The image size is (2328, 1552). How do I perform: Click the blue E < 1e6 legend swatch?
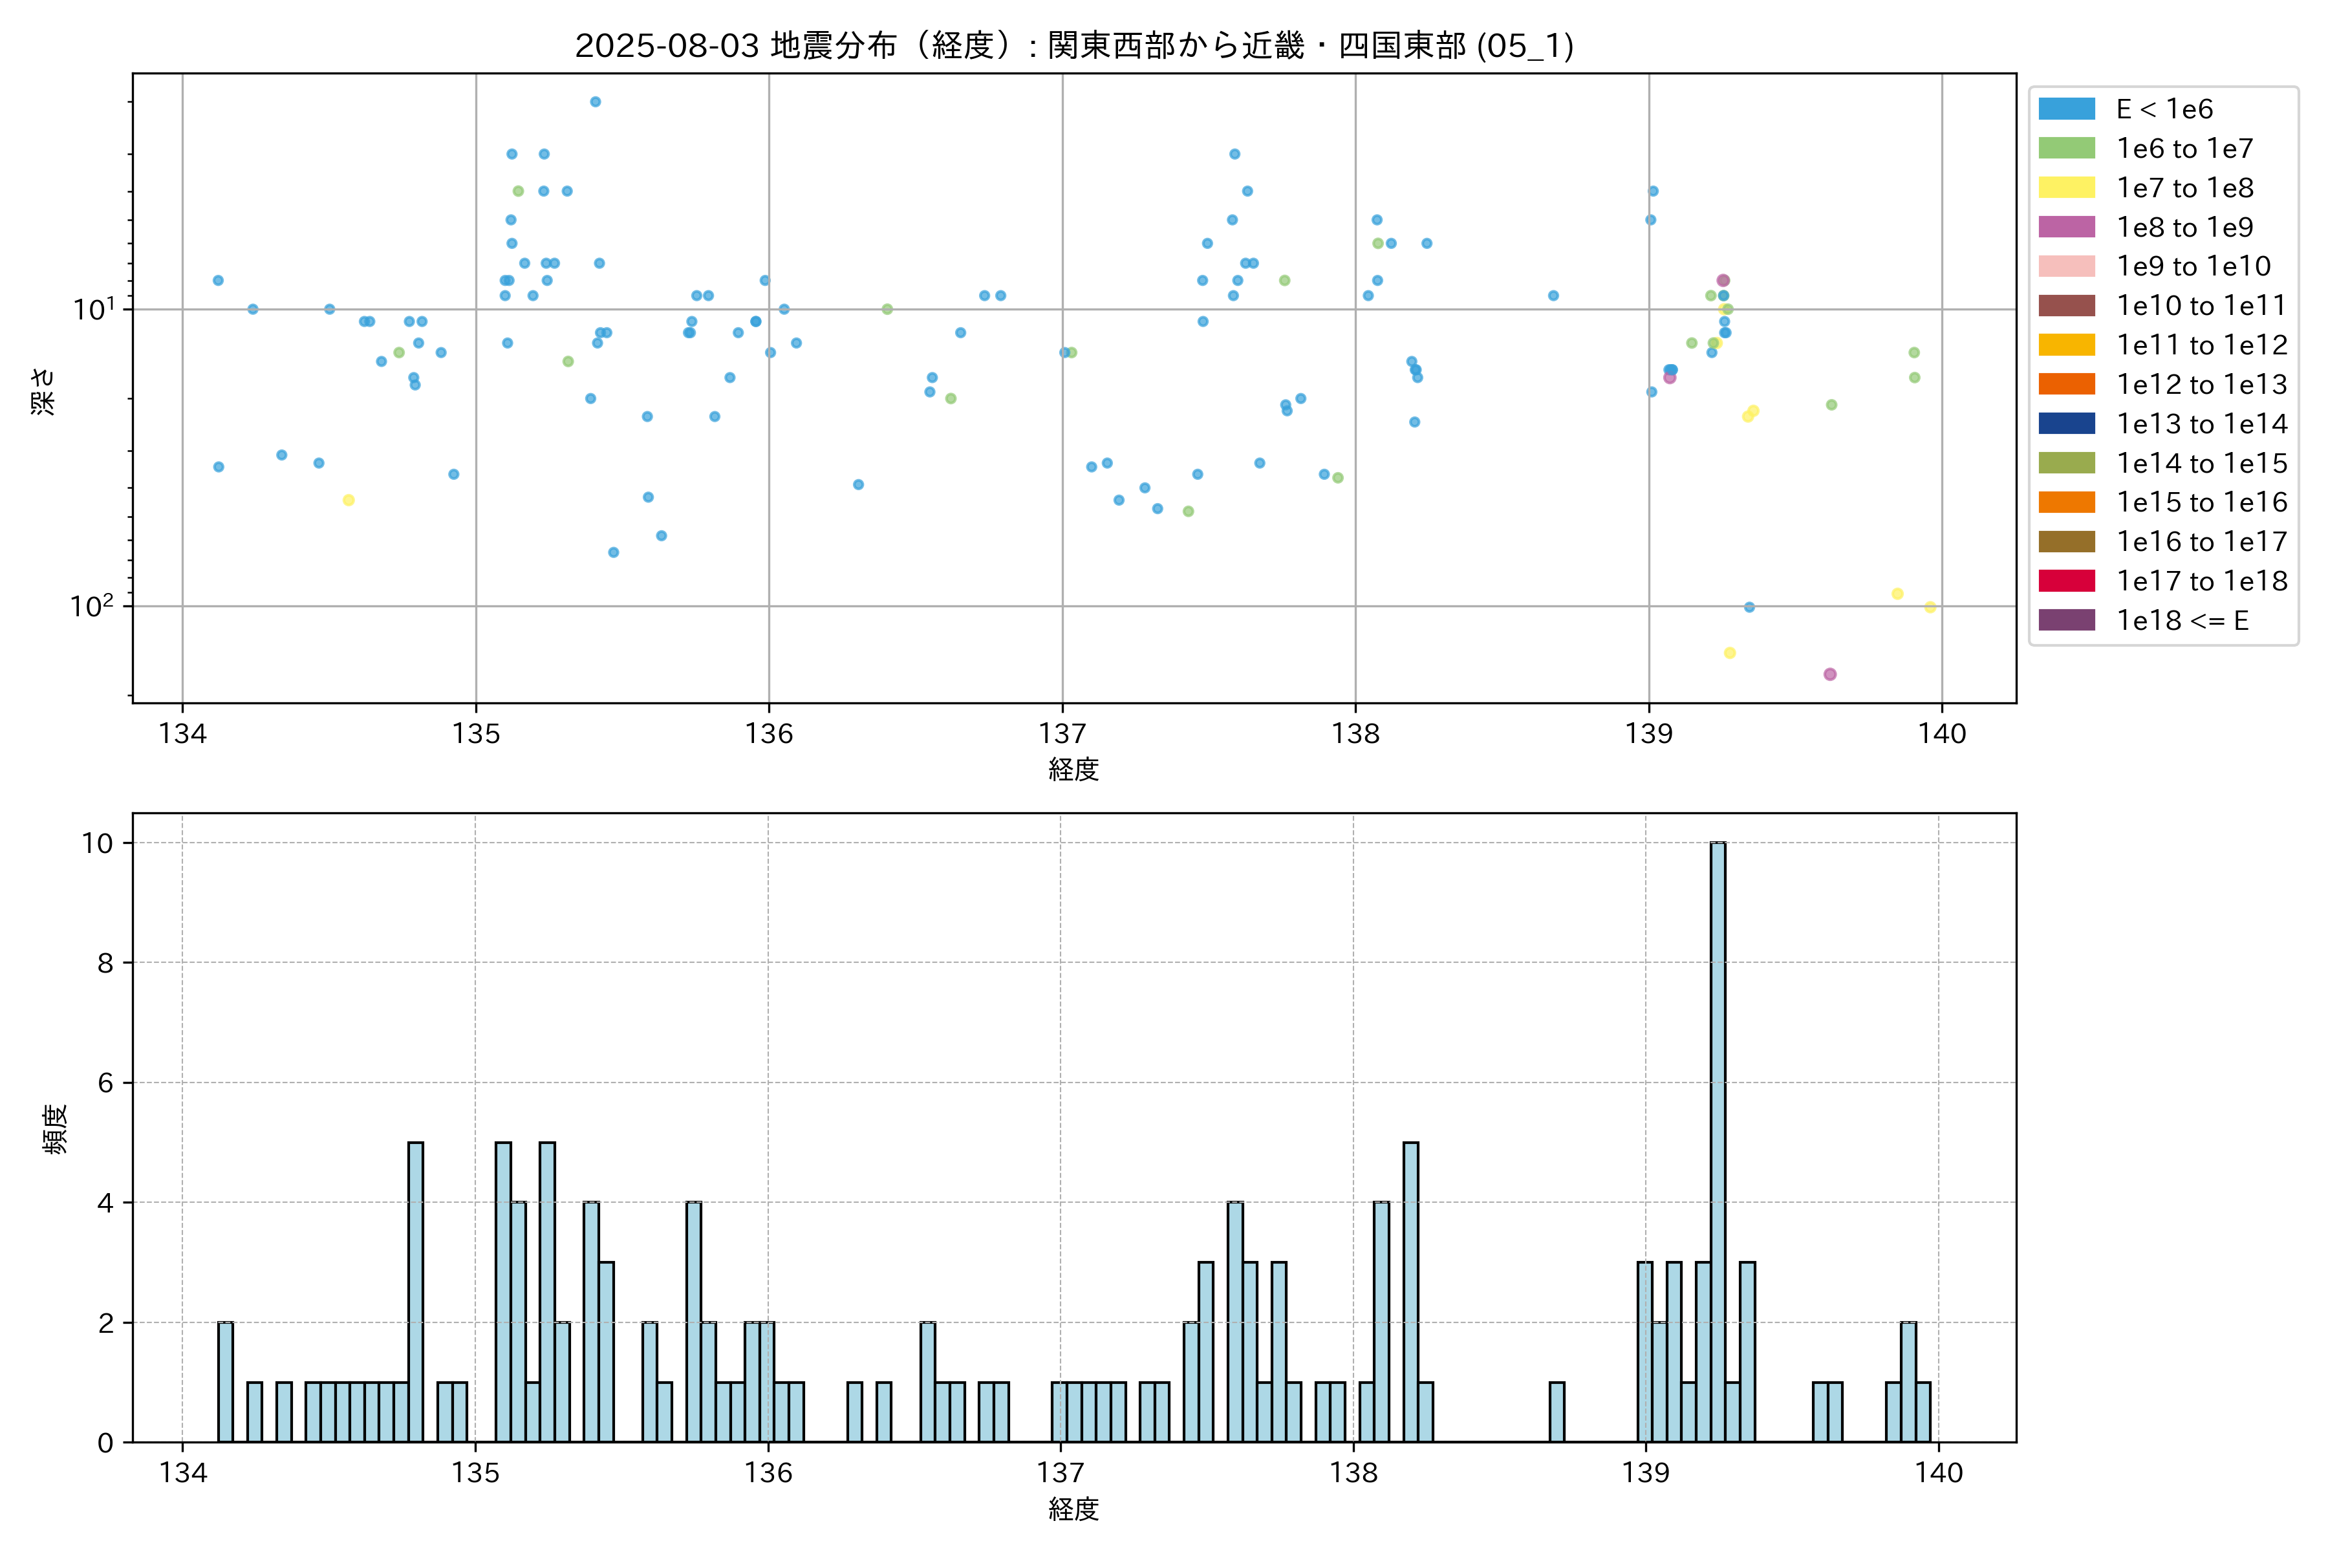coord(2065,109)
